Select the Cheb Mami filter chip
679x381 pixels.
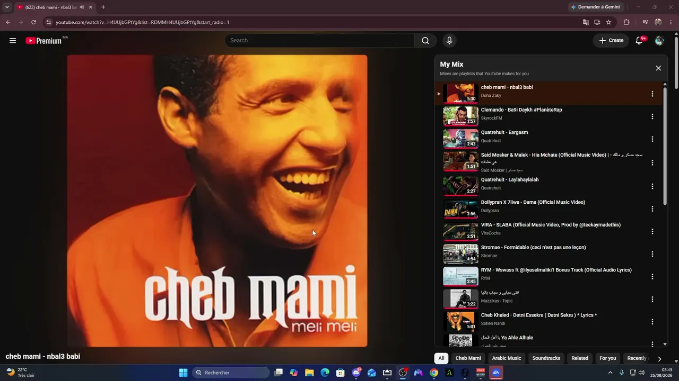pyautogui.click(x=468, y=358)
